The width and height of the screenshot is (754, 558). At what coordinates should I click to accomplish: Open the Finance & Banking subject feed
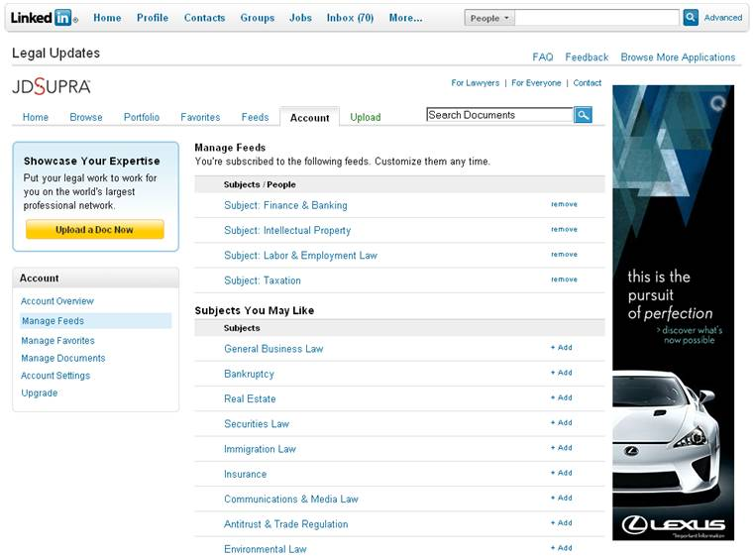click(x=285, y=205)
